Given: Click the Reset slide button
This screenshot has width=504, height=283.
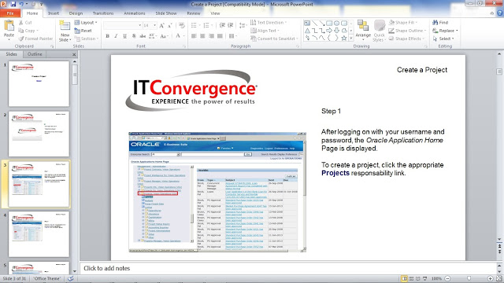Looking at the screenshot, I should coord(83,31).
